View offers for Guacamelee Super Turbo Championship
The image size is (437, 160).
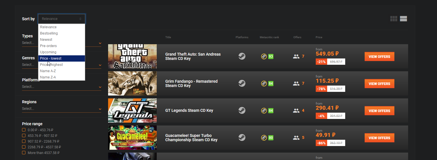(x=379, y=138)
